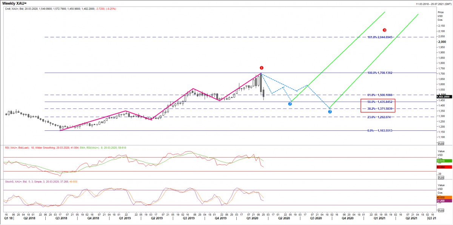453x225 pixels.
Task: Click the red wave 1 marker
Action: coord(261,67)
